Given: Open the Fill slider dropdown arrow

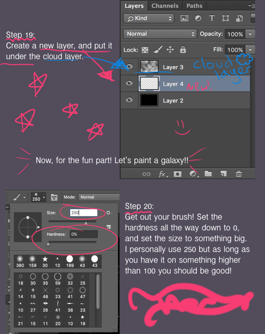Looking at the screenshot, I should coord(250,50).
